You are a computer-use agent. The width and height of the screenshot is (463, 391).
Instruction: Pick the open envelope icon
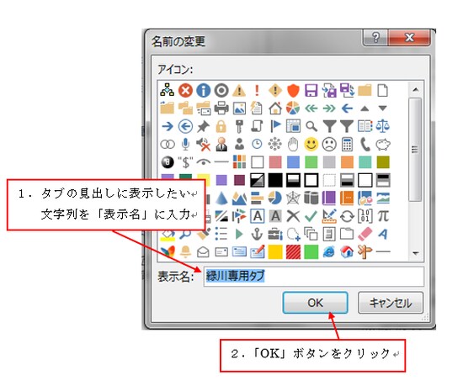point(204,252)
